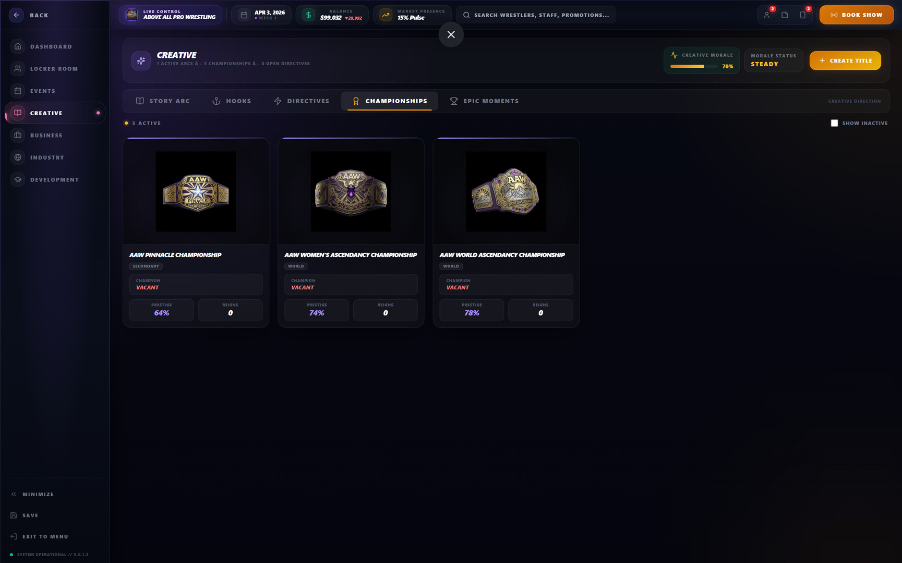Open the Dashboard sidebar icon
902x563 pixels.
coord(18,46)
